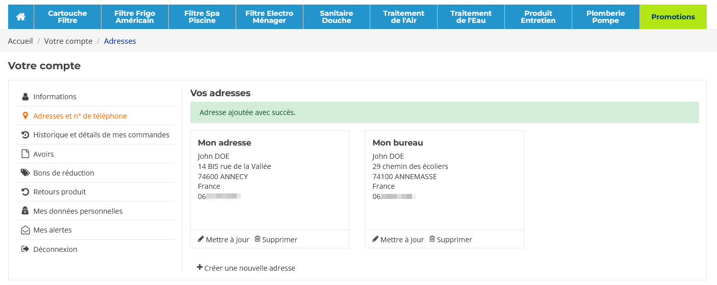The height and width of the screenshot is (285, 717).
Task: Delete the Mon adresse address
Action: coord(279,240)
